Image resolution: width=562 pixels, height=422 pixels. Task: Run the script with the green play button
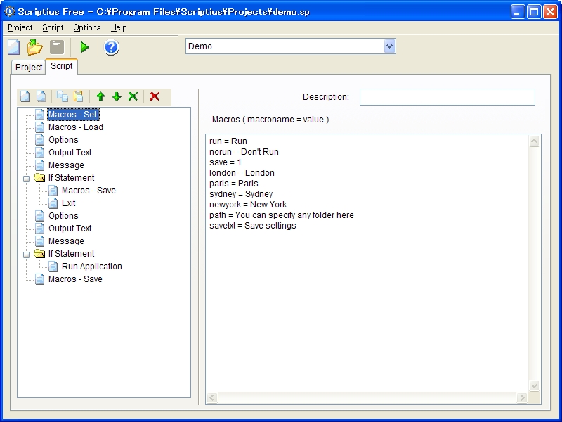click(x=84, y=47)
